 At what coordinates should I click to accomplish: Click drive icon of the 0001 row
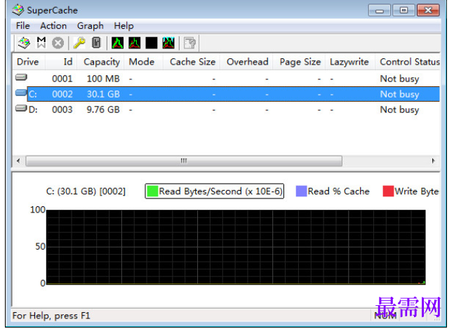tap(21, 77)
